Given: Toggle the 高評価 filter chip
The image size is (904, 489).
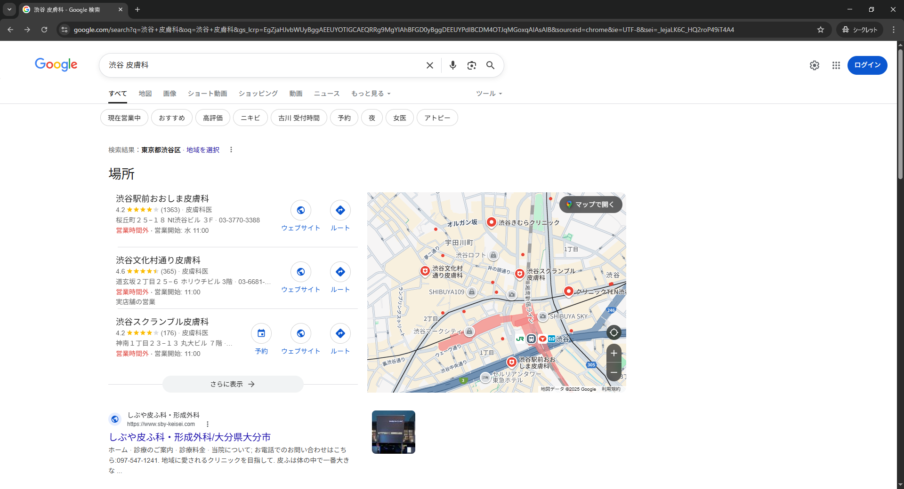Looking at the screenshot, I should pos(213,118).
